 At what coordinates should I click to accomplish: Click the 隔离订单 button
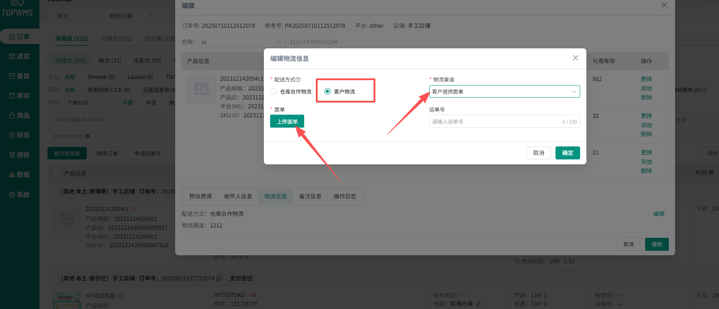[107, 153]
